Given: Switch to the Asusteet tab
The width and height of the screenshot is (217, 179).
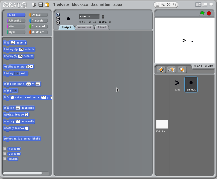Looking at the screenshot, I should pyautogui.click(x=85, y=27).
